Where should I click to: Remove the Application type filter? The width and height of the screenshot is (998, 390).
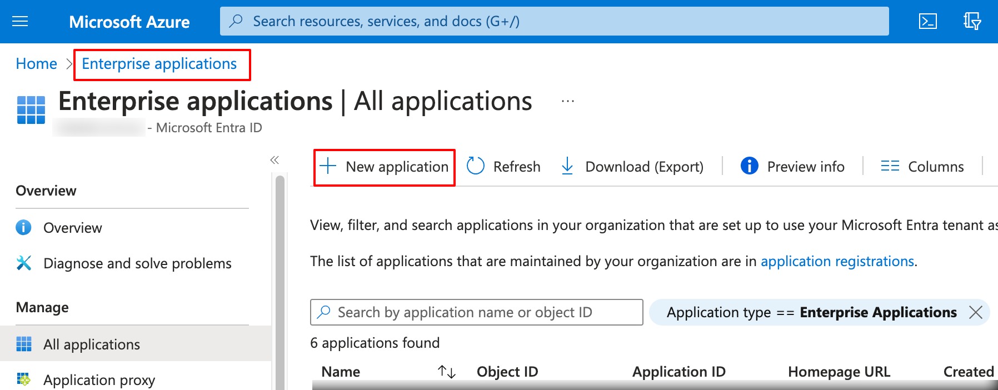pyautogui.click(x=975, y=312)
